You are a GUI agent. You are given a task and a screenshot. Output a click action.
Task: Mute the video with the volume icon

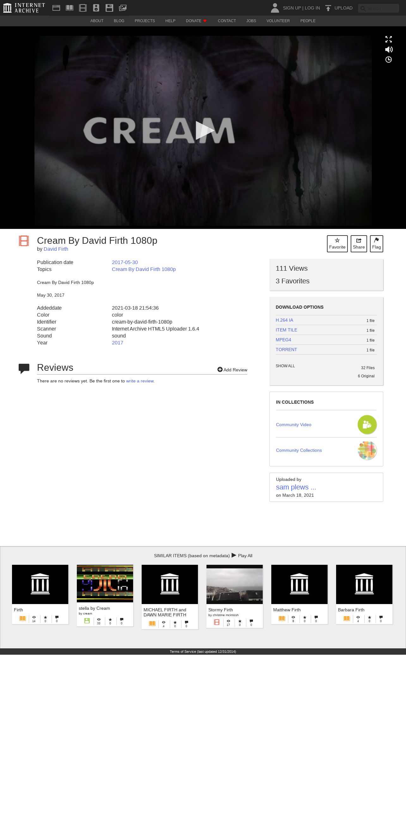point(389,49)
